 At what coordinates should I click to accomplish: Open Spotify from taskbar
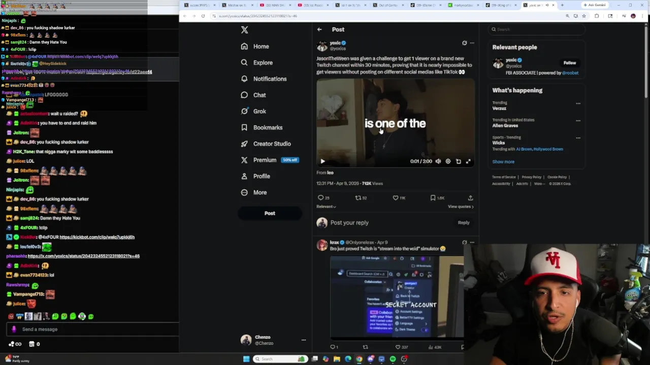(393, 359)
